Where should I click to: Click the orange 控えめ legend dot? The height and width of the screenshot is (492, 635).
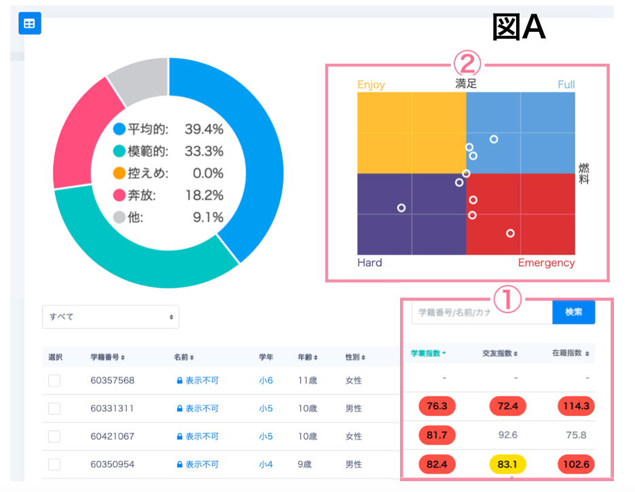coord(120,173)
